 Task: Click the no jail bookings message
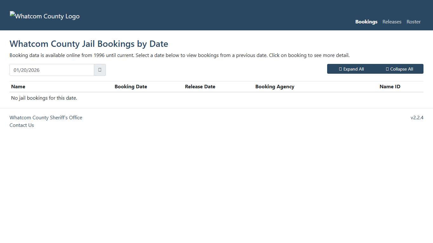44,98
